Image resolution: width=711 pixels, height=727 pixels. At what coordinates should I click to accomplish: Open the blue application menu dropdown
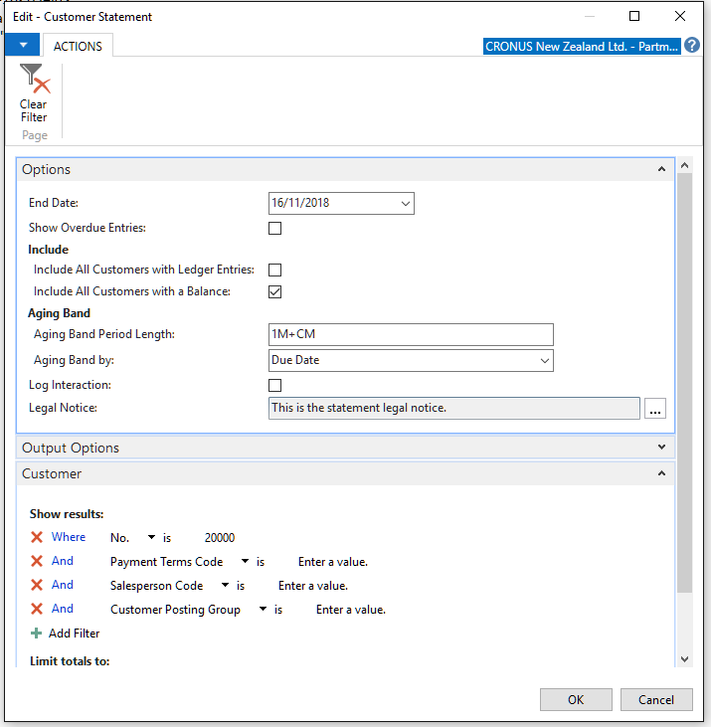pos(23,45)
